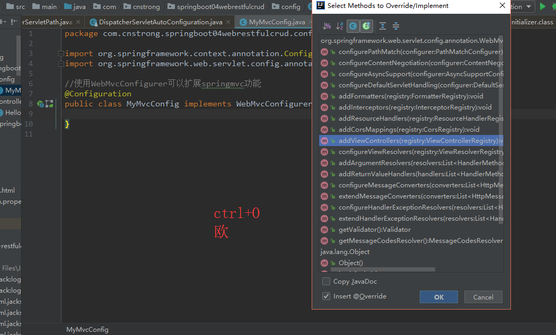
Task: Open run configuration dropdown arrow
Action: (x=528, y=7)
